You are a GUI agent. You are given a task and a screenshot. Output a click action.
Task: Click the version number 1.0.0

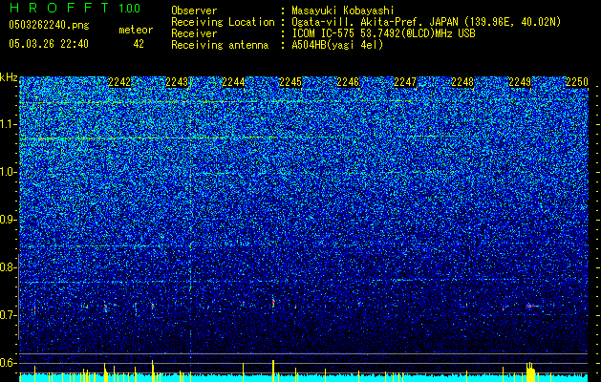(130, 8)
